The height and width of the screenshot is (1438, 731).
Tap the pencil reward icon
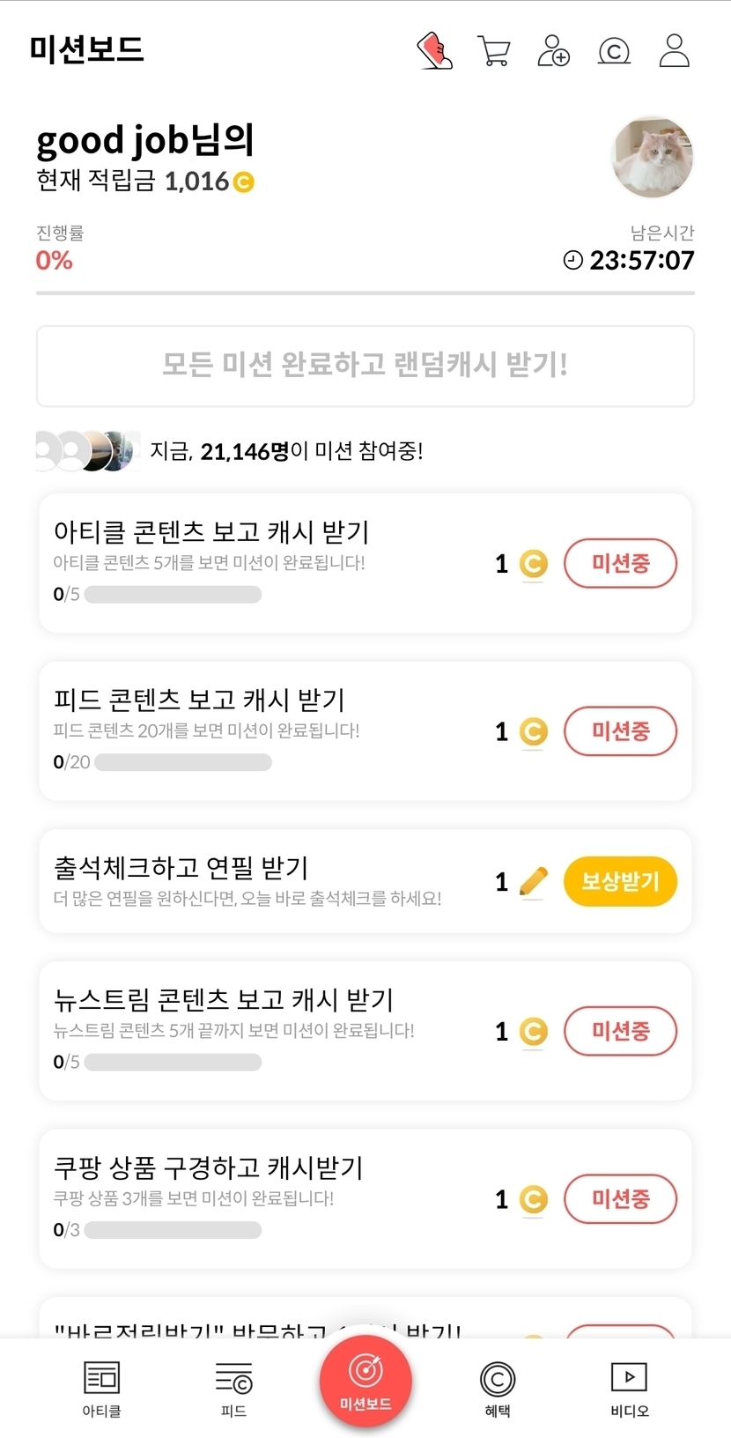[x=533, y=881]
